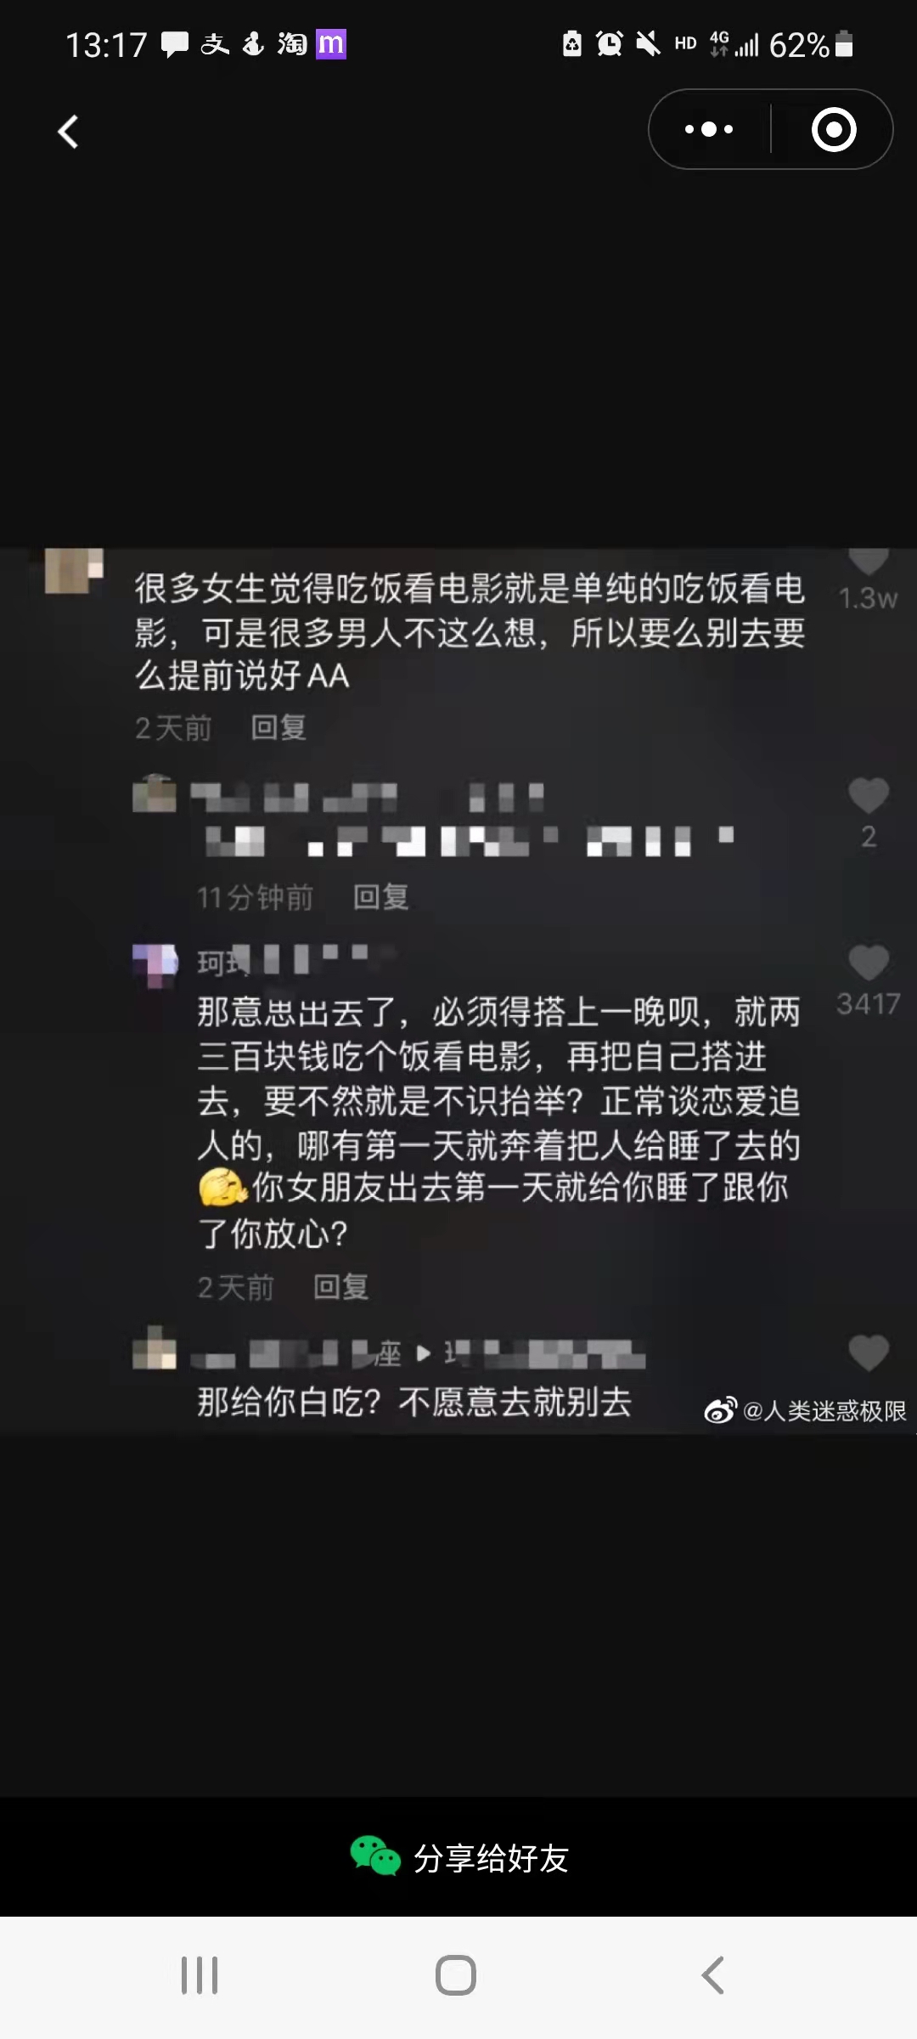This screenshot has height=2039, width=917.
Task: Tap the WeChat logo icon at bottom
Action: click(374, 1856)
